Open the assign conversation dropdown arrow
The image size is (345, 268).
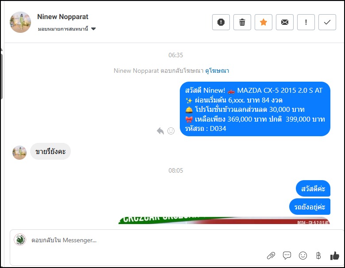[93, 29]
